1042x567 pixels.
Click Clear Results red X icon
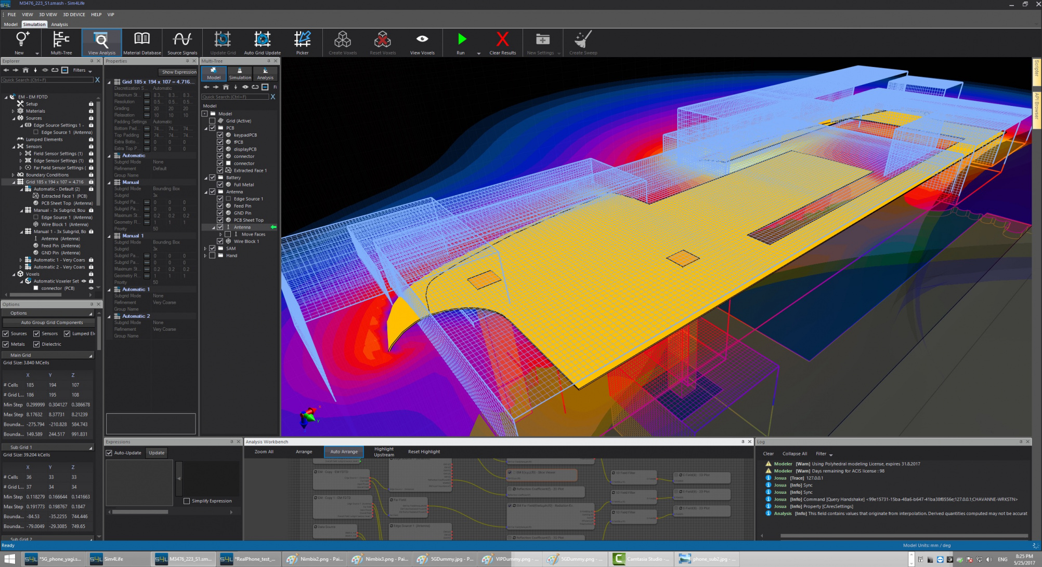tap(502, 39)
